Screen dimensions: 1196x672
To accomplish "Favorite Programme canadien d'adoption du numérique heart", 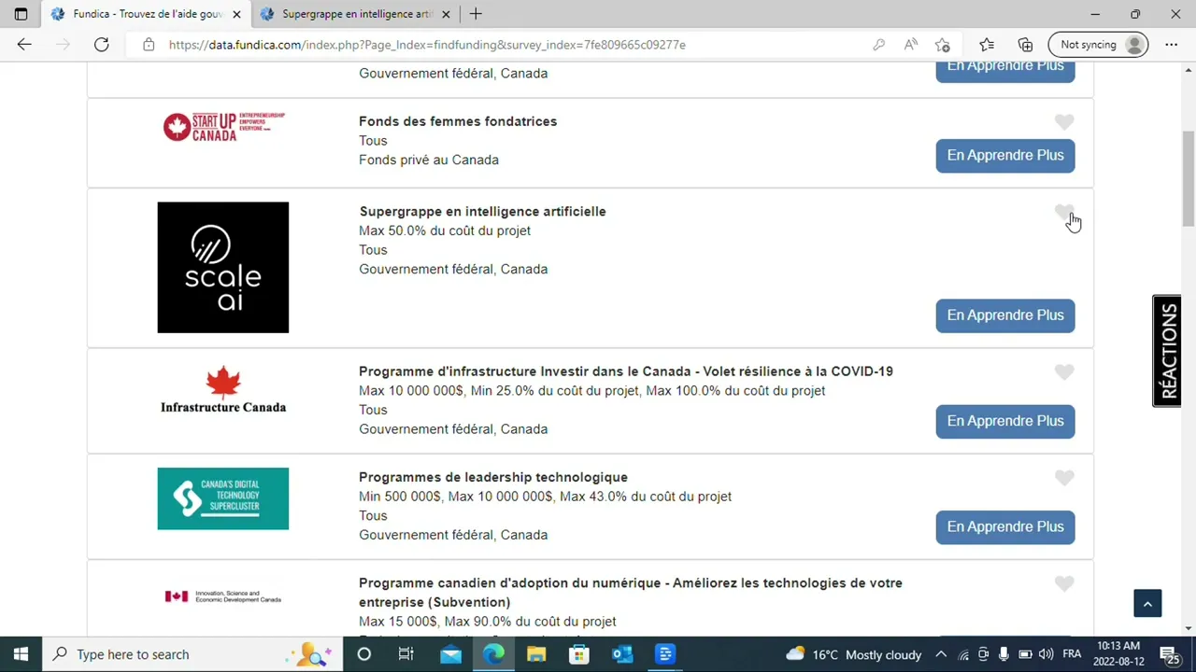I will pos(1064,584).
